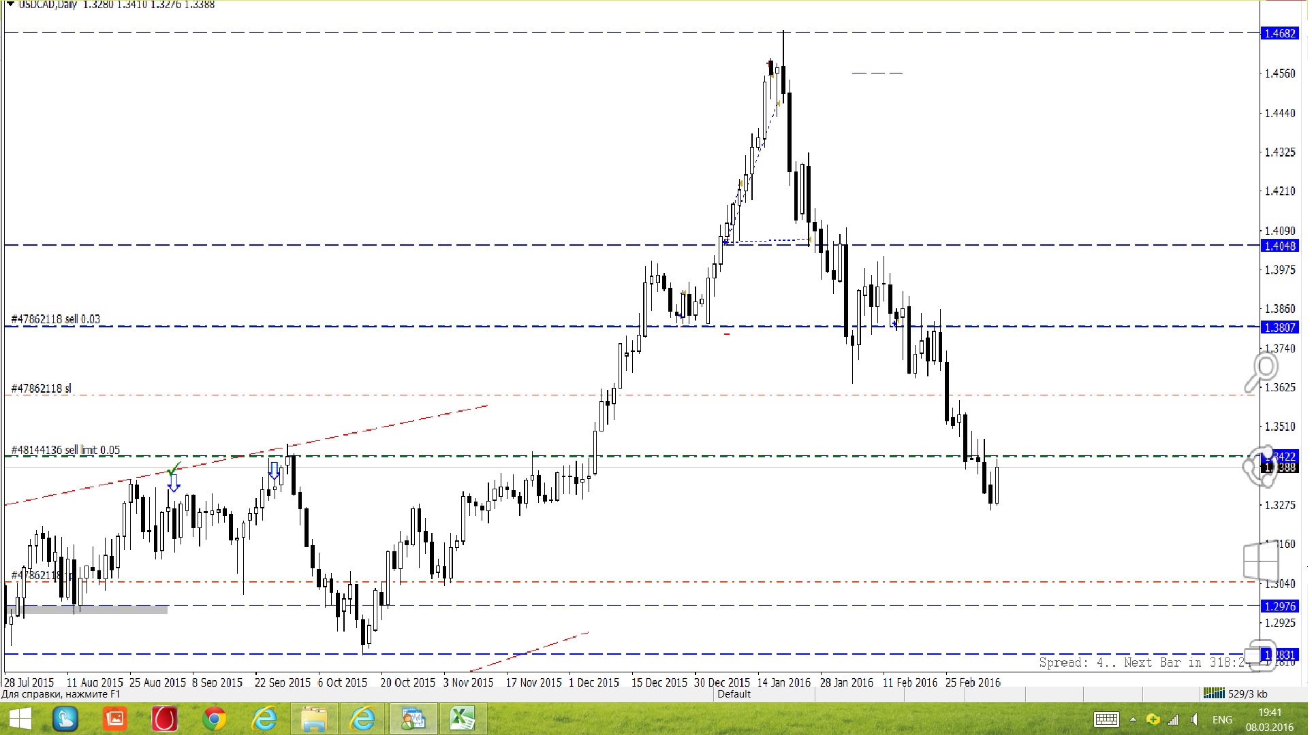This screenshot has width=1312, height=735.
Task: Click the 1.3275 price axis value
Action: tap(1280, 505)
